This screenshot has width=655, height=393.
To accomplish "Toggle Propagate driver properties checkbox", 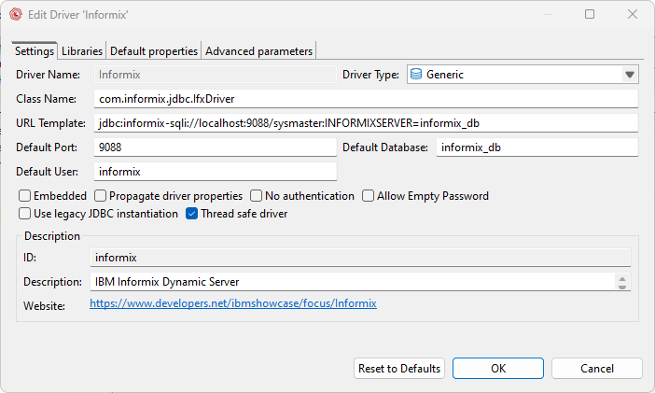I will tap(101, 196).
